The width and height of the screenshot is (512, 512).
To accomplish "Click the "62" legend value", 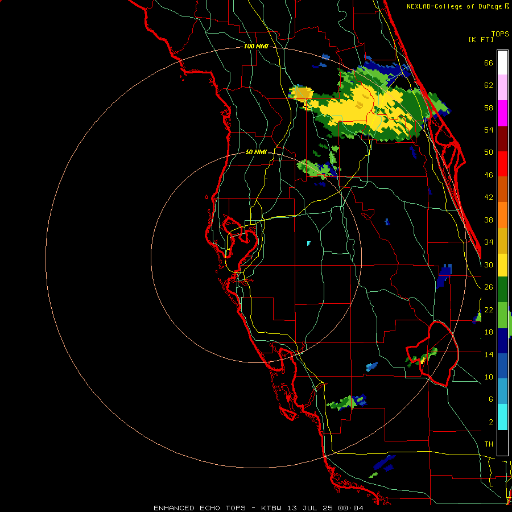I will pos(489,85).
